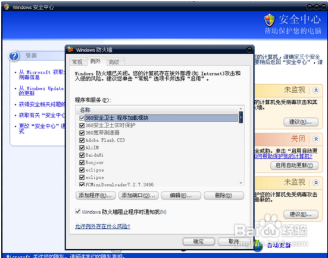Open the 自动更新 link at bottom

click(x=279, y=246)
